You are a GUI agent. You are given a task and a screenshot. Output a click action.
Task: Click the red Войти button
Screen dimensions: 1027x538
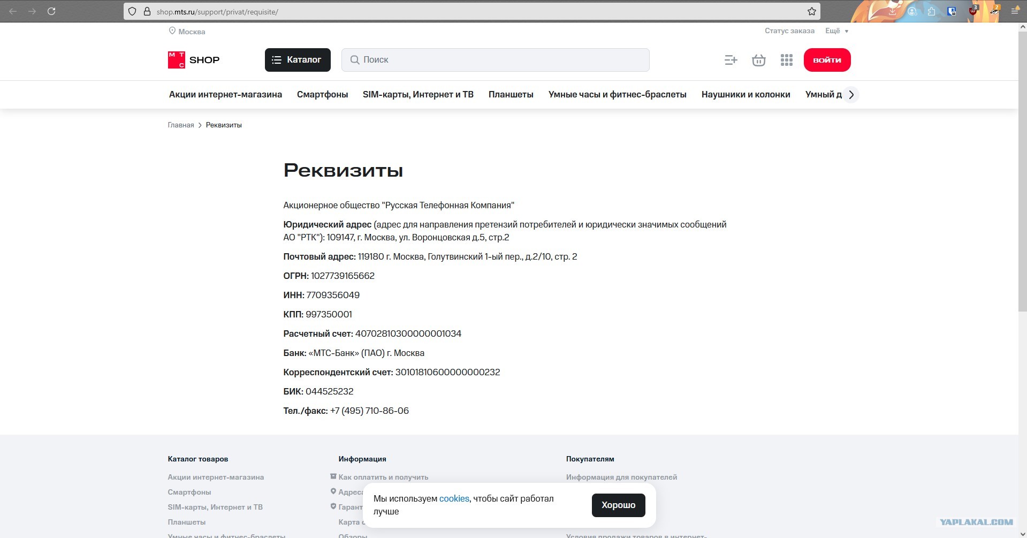pyautogui.click(x=827, y=60)
